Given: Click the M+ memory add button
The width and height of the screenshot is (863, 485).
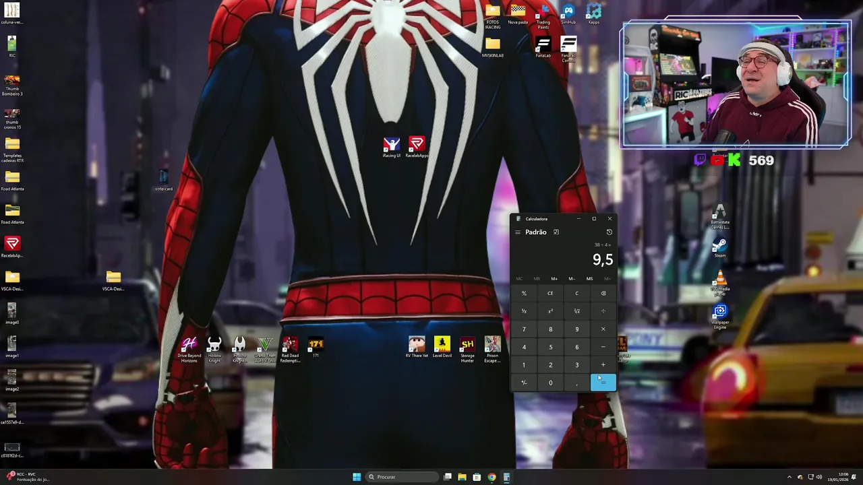Looking at the screenshot, I should click(x=554, y=279).
